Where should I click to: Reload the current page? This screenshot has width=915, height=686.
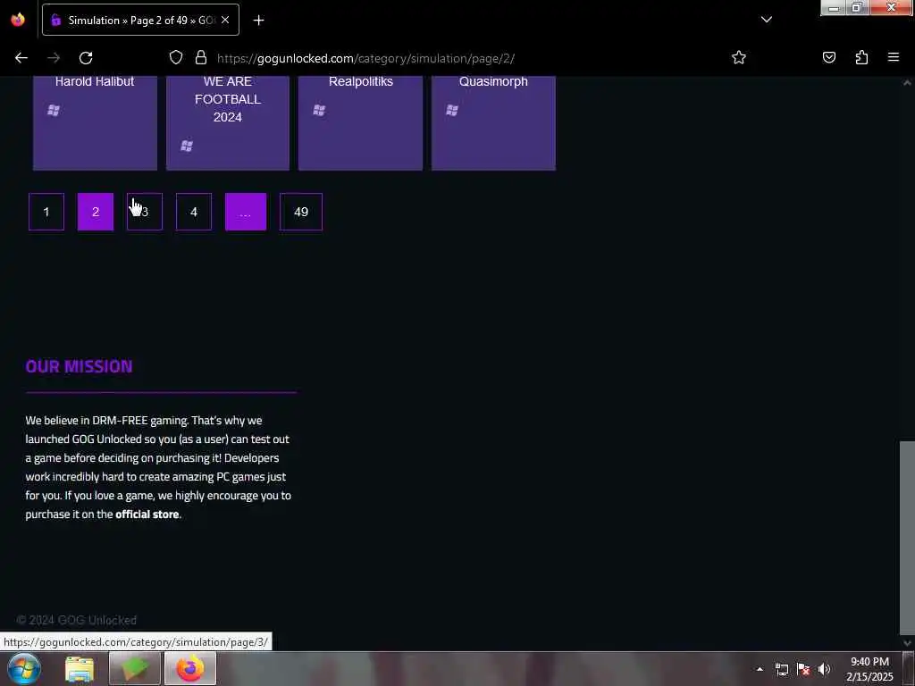(x=86, y=58)
